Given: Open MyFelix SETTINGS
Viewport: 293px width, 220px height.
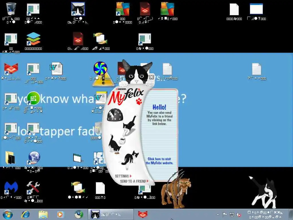Looking at the screenshot, I should pyautogui.click(x=123, y=176).
